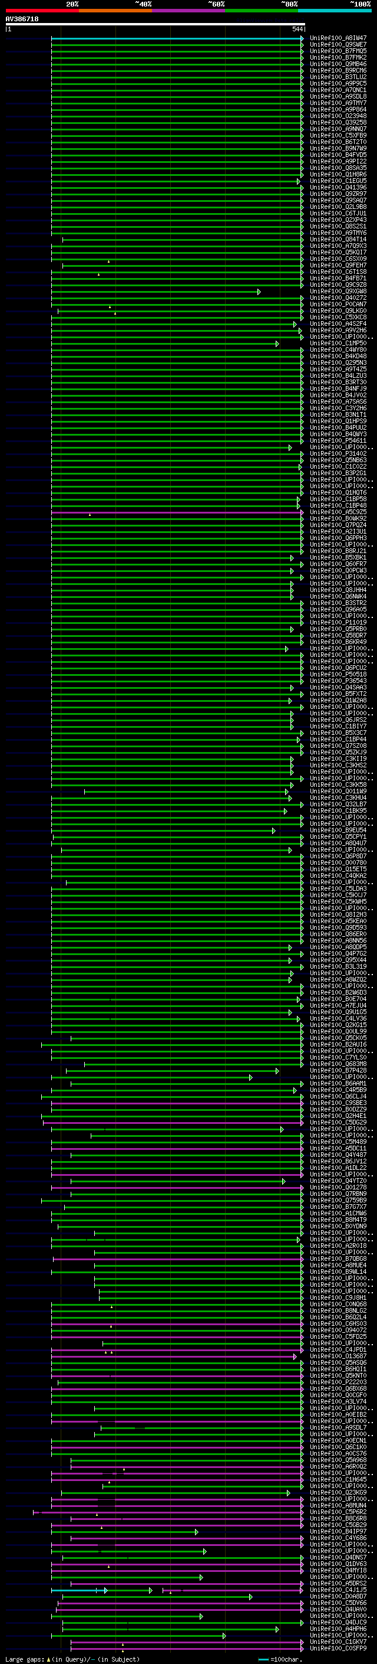Click the orange ~40% identity legend segment

(115, 11)
